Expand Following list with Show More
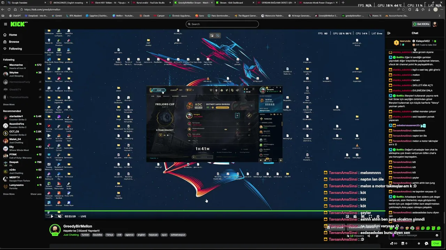 (9, 105)
